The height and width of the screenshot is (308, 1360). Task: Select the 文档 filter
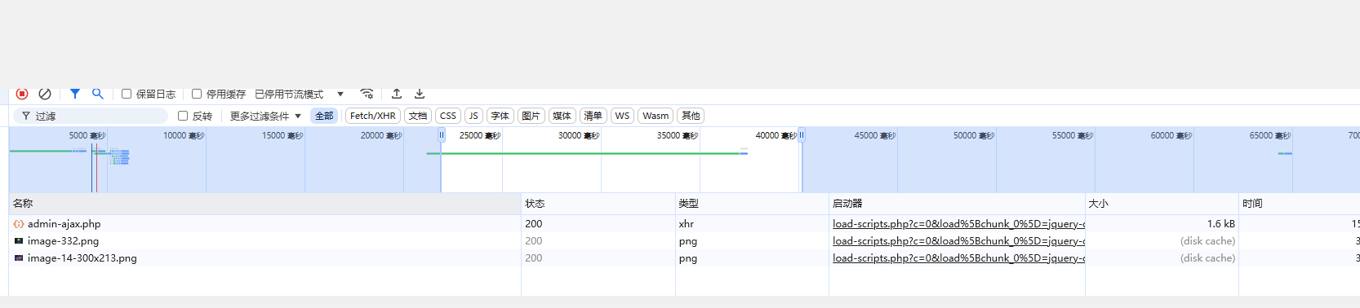pyautogui.click(x=418, y=116)
